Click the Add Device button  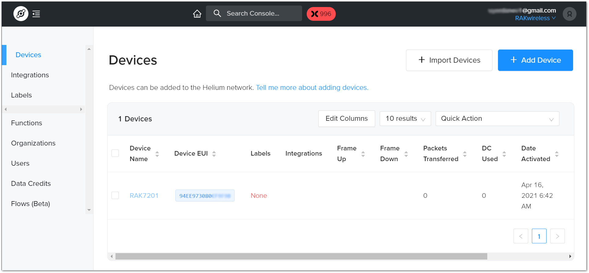(x=535, y=60)
